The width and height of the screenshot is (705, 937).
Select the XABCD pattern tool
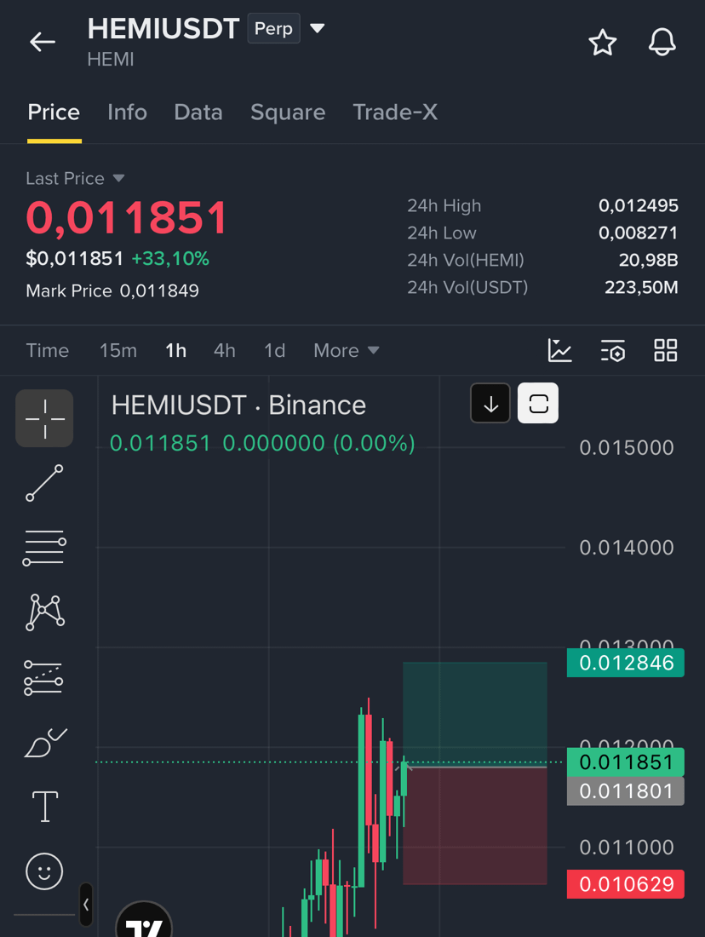click(x=45, y=612)
